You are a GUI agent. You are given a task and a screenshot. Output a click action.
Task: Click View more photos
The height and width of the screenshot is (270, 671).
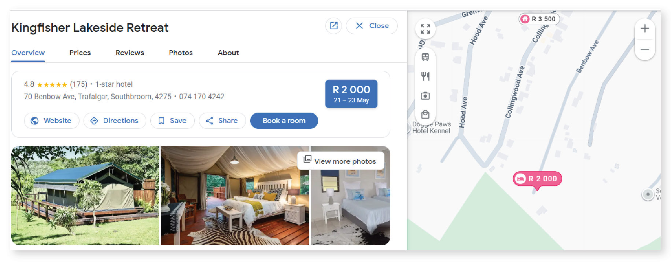pyautogui.click(x=340, y=161)
